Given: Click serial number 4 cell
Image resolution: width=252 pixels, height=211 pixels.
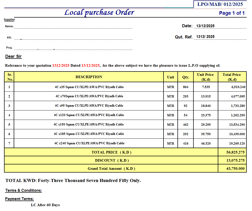Looking at the screenshot, I should point(9,115).
